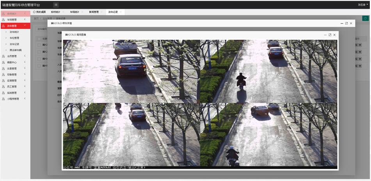Image resolution: width=371 pixels, height=181 pixels.
Task: Close the 停车详情 dialog window
Action: click(351, 23)
